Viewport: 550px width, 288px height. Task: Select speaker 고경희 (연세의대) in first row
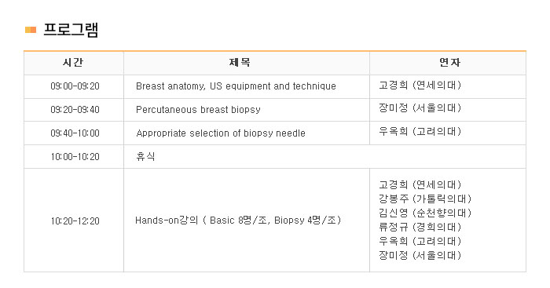click(420, 85)
